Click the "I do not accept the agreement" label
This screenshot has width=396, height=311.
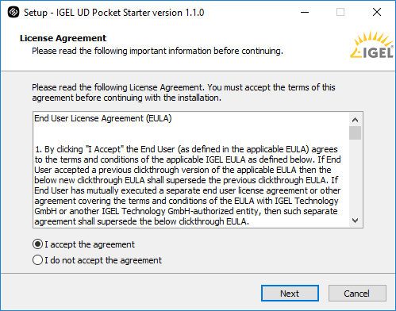(x=103, y=260)
